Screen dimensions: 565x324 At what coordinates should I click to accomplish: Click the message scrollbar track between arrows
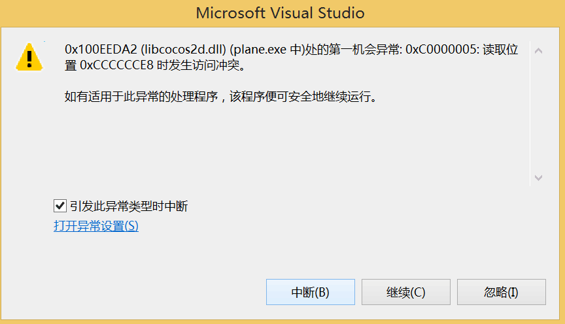pos(538,114)
